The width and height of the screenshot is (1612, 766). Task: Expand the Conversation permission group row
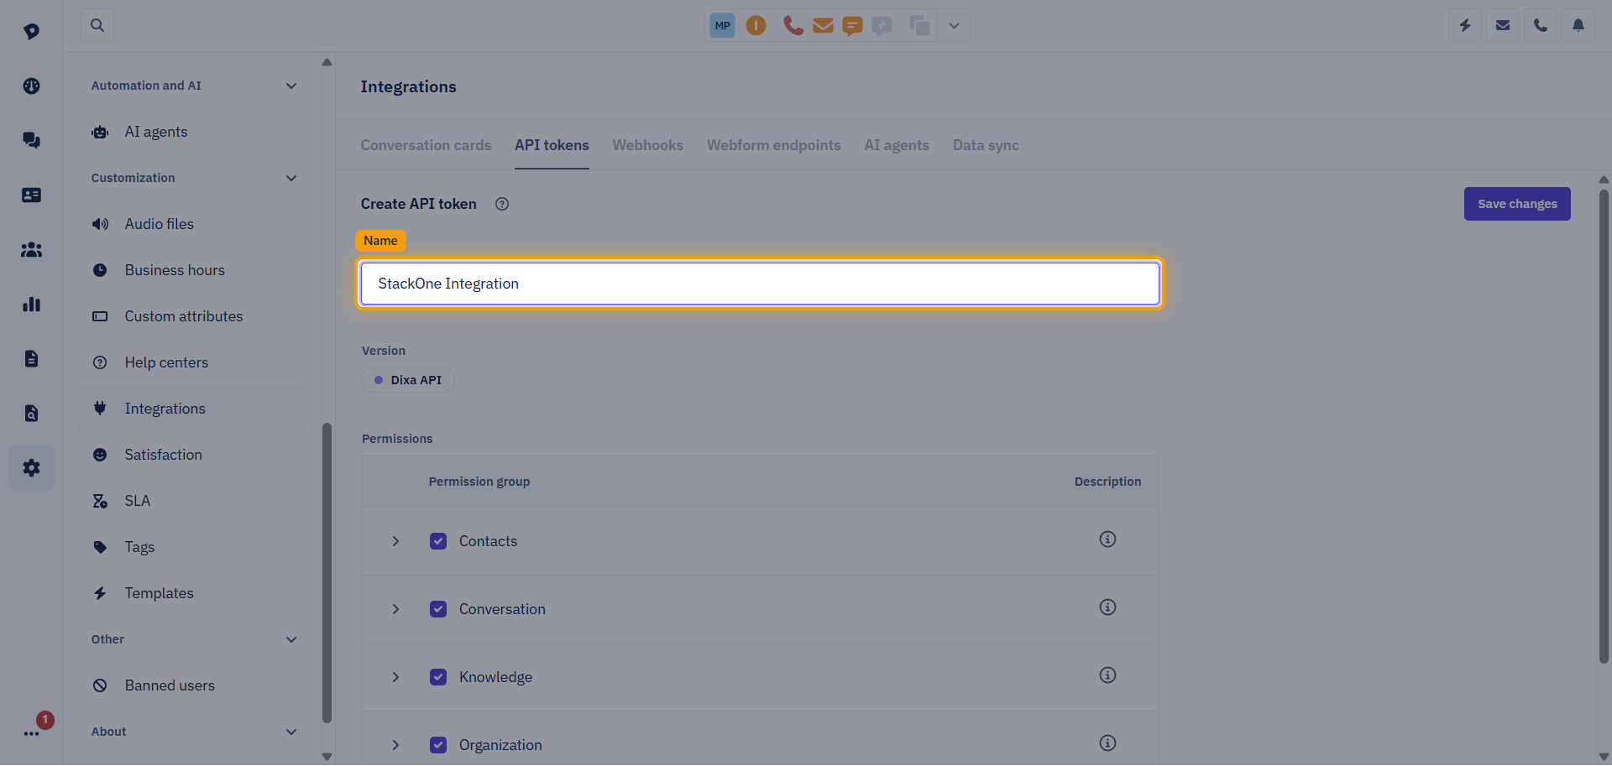[x=395, y=609]
